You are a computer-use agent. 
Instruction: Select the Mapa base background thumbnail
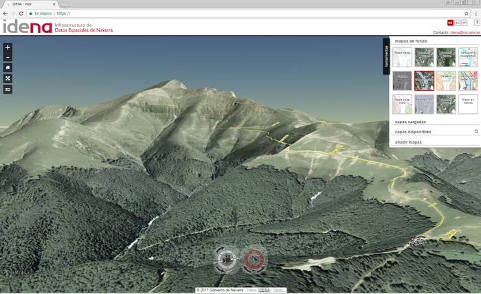[402, 57]
